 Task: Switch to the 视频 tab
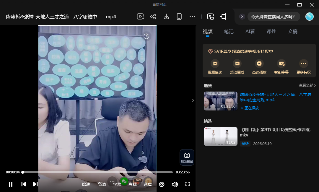point(208,32)
